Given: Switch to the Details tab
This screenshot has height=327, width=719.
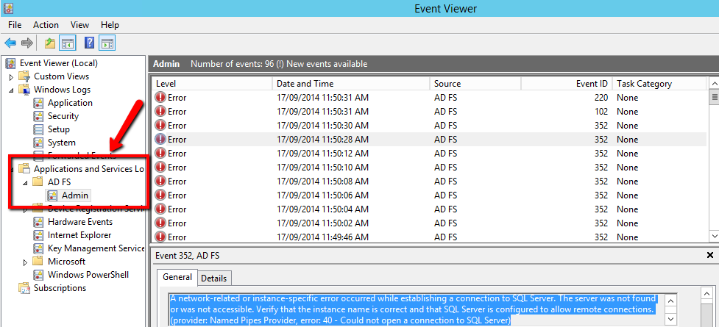Looking at the screenshot, I should pyautogui.click(x=213, y=278).
